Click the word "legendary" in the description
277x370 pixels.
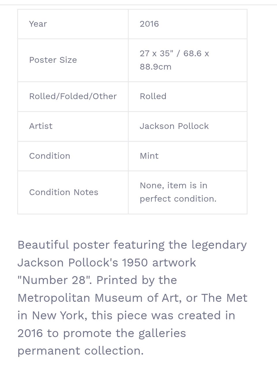tap(219, 245)
